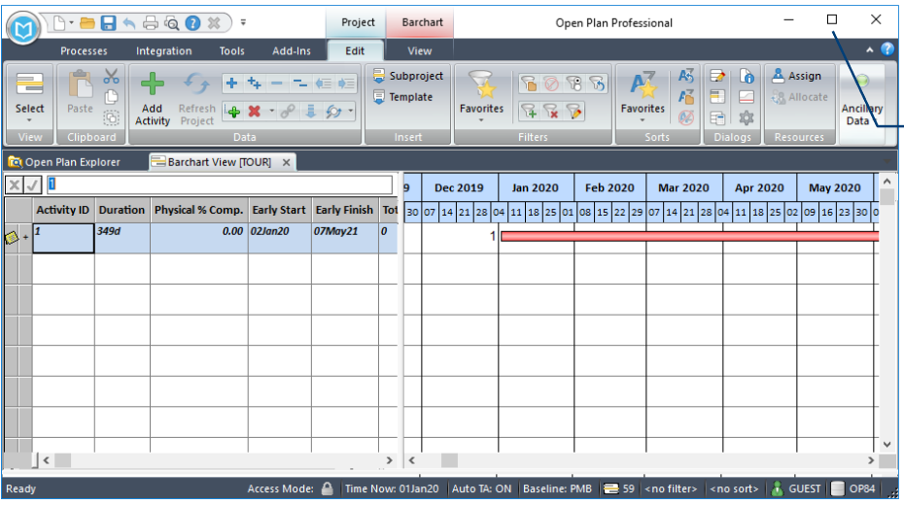The height and width of the screenshot is (505, 904).
Task: Click the New file icon in quick access toolbar
Action: pyautogui.click(x=58, y=23)
